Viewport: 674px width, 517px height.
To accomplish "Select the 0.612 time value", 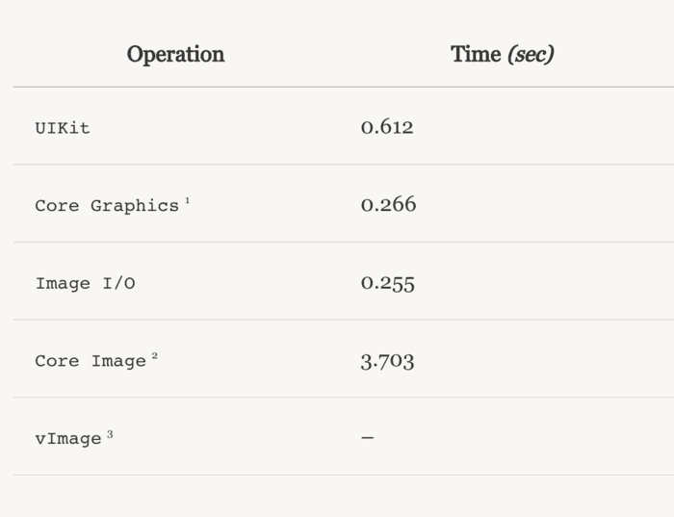I will click(x=387, y=127).
